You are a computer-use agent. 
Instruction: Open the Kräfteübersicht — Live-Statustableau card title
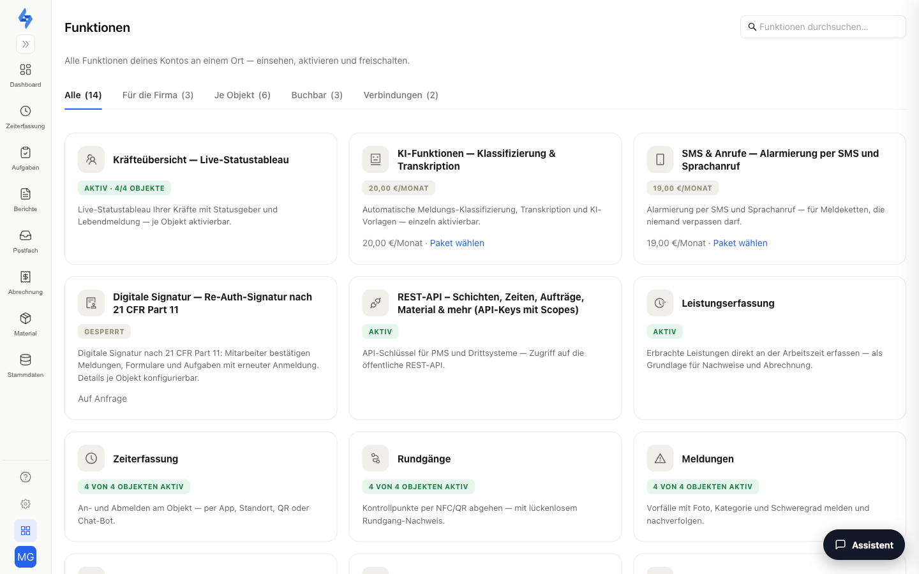coord(201,159)
